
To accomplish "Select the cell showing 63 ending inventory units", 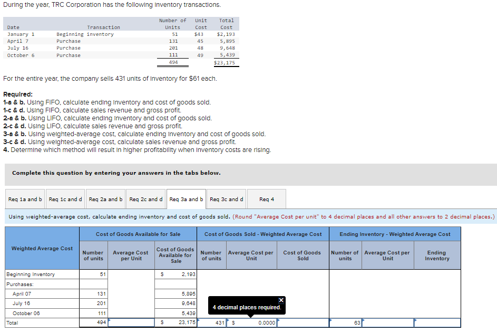I will pyautogui.click(x=345, y=322).
